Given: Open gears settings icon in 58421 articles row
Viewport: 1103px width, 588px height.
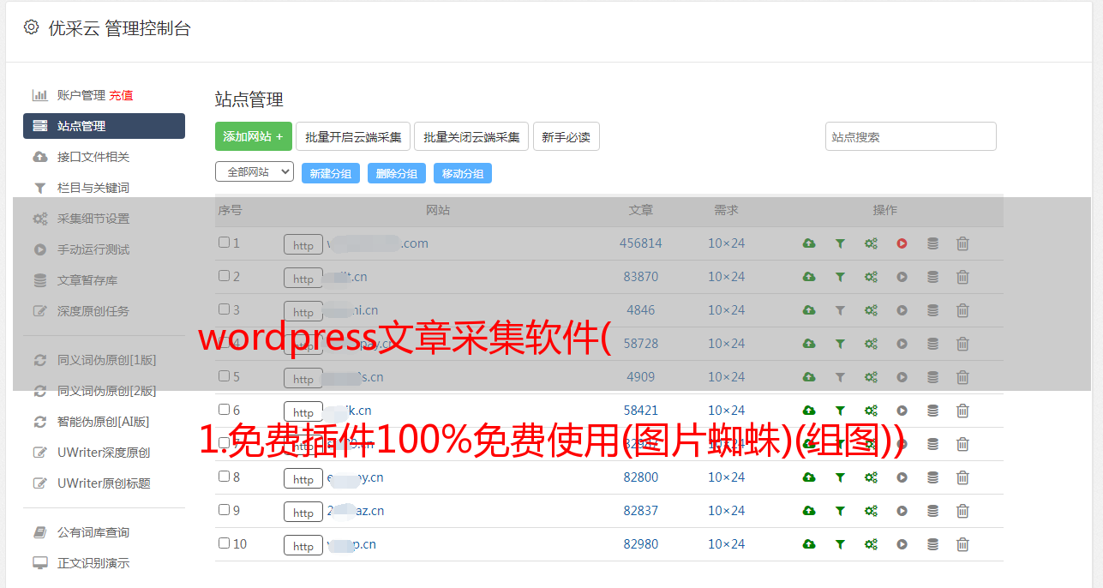Looking at the screenshot, I should [x=871, y=411].
